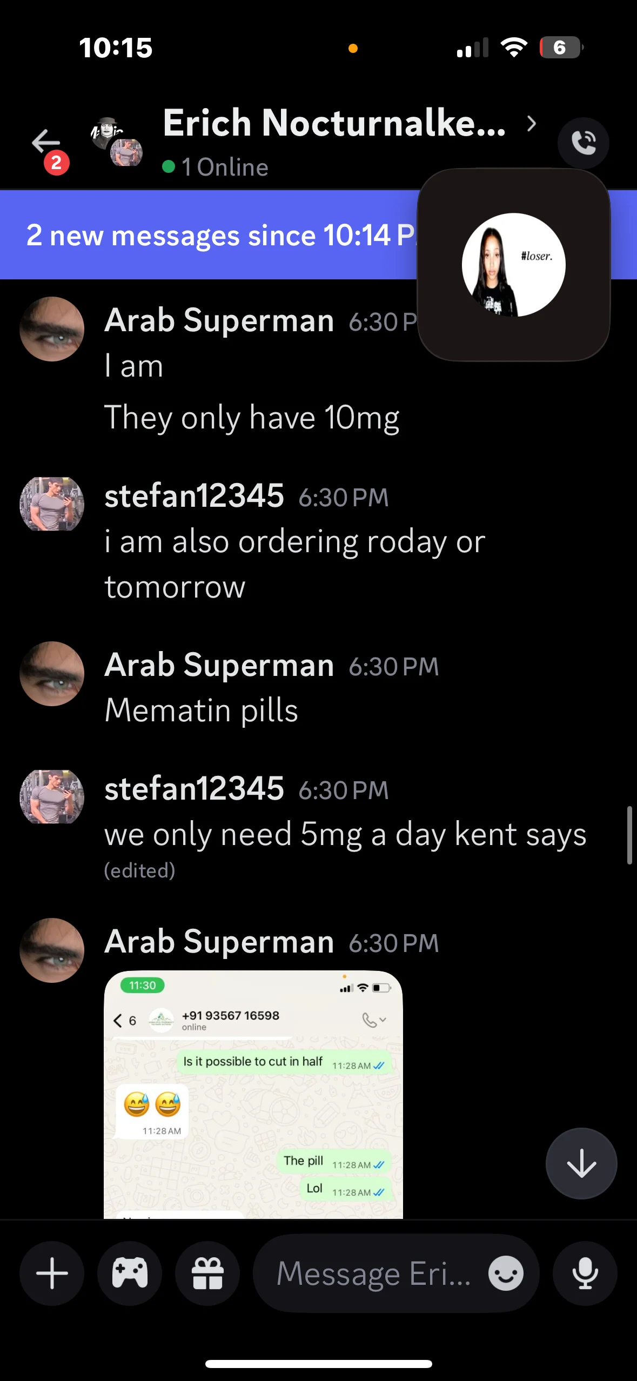Expand group details chevron beside the title
This screenshot has width=637, height=1381.
pyautogui.click(x=532, y=124)
